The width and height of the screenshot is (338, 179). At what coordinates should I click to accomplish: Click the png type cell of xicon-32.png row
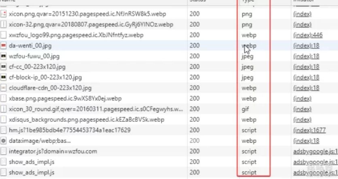click(x=247, y=25)
